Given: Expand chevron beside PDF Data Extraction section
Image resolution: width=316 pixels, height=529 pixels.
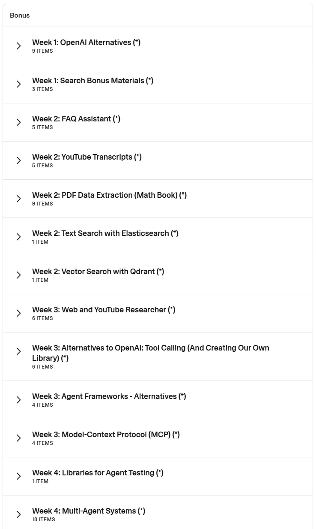Looking at the screenshot, I should pyautogui.click(x=18, y=199).
